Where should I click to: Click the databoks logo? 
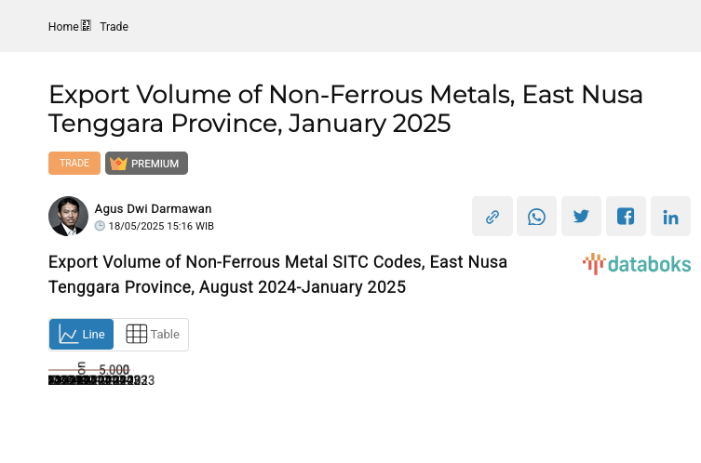[637, 264]
